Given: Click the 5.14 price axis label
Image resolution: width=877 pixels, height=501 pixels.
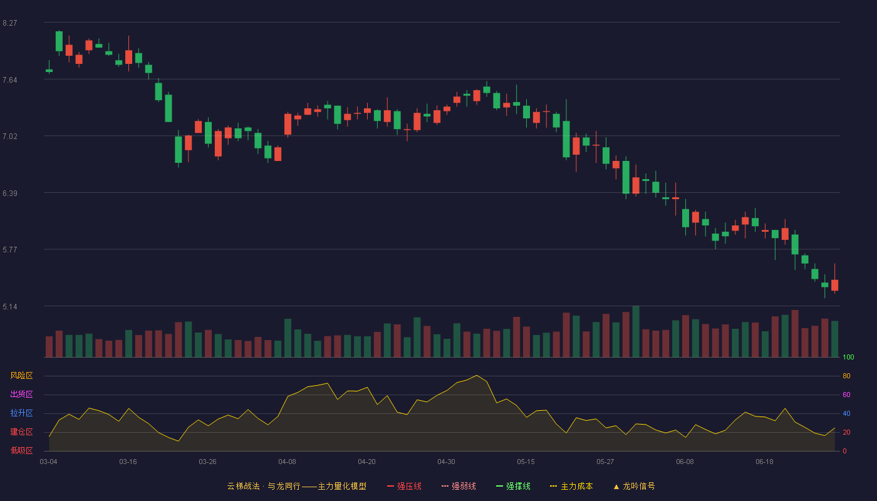Looking at the screenshot, I should pyautogui.click(x=10, y=307).
